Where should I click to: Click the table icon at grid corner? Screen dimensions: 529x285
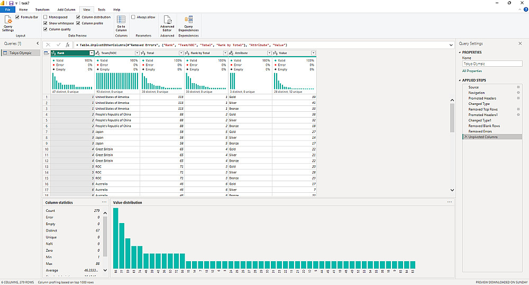(47, 53)
